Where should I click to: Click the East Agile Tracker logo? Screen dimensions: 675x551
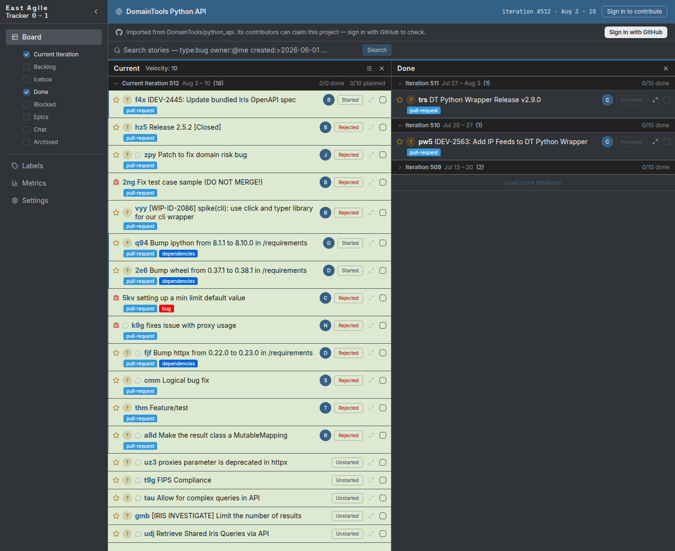click(x=27, y=12)
